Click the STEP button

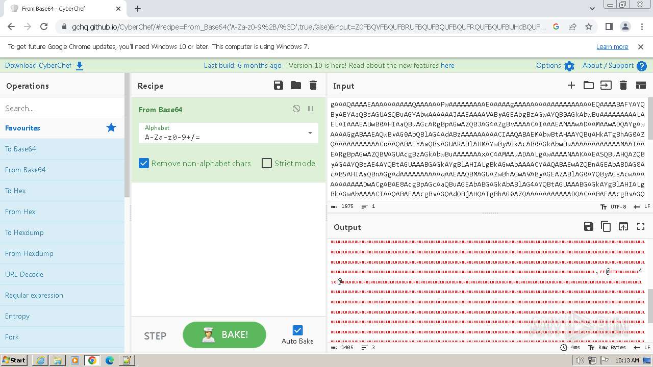click(155, 335)
